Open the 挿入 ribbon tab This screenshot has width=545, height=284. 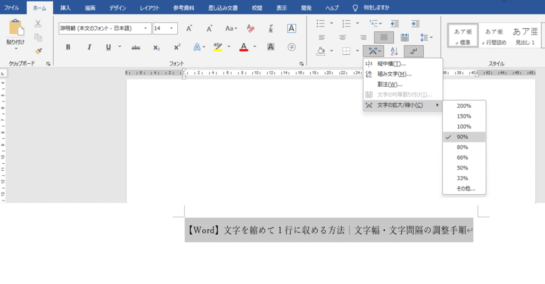65,8
